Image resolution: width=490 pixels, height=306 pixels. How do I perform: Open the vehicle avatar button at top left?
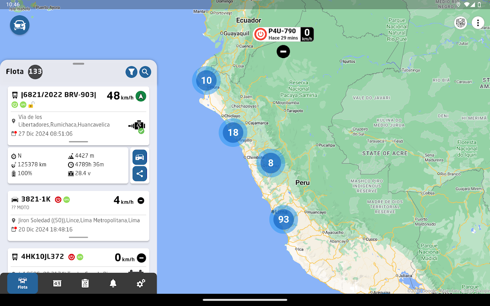point(20,25)
